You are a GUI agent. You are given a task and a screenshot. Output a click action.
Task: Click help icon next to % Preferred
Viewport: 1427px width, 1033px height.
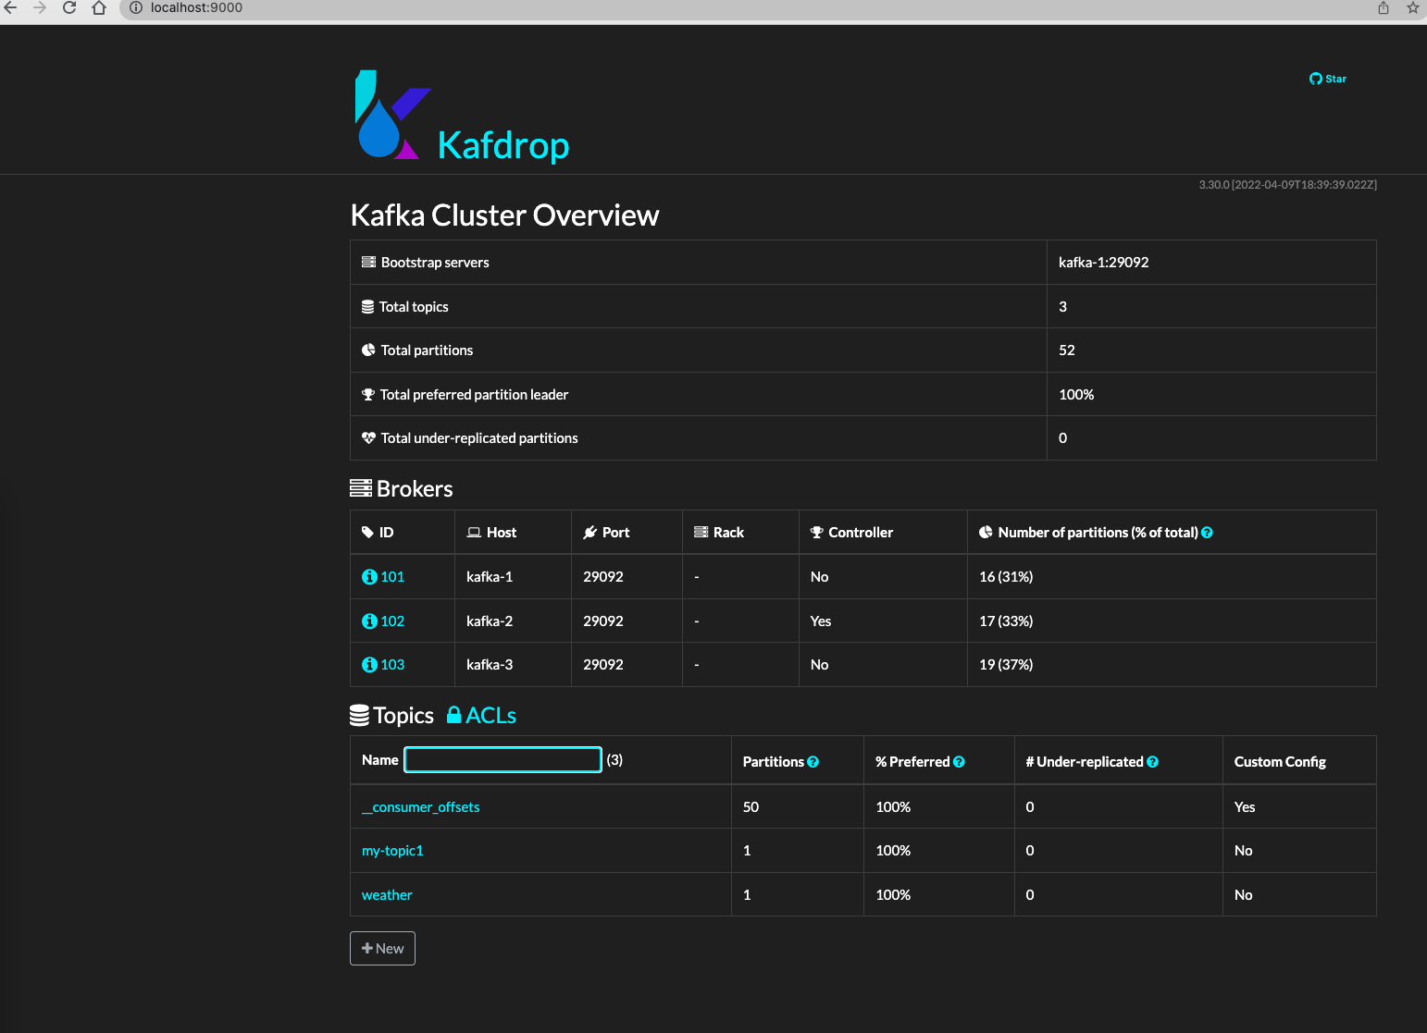coord(959,762)
